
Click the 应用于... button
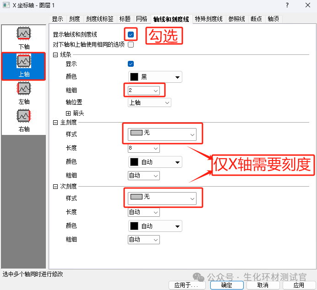(x=187, y=285)
